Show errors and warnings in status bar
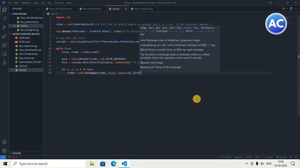300x168 pixels. click(x=13, y=157)
